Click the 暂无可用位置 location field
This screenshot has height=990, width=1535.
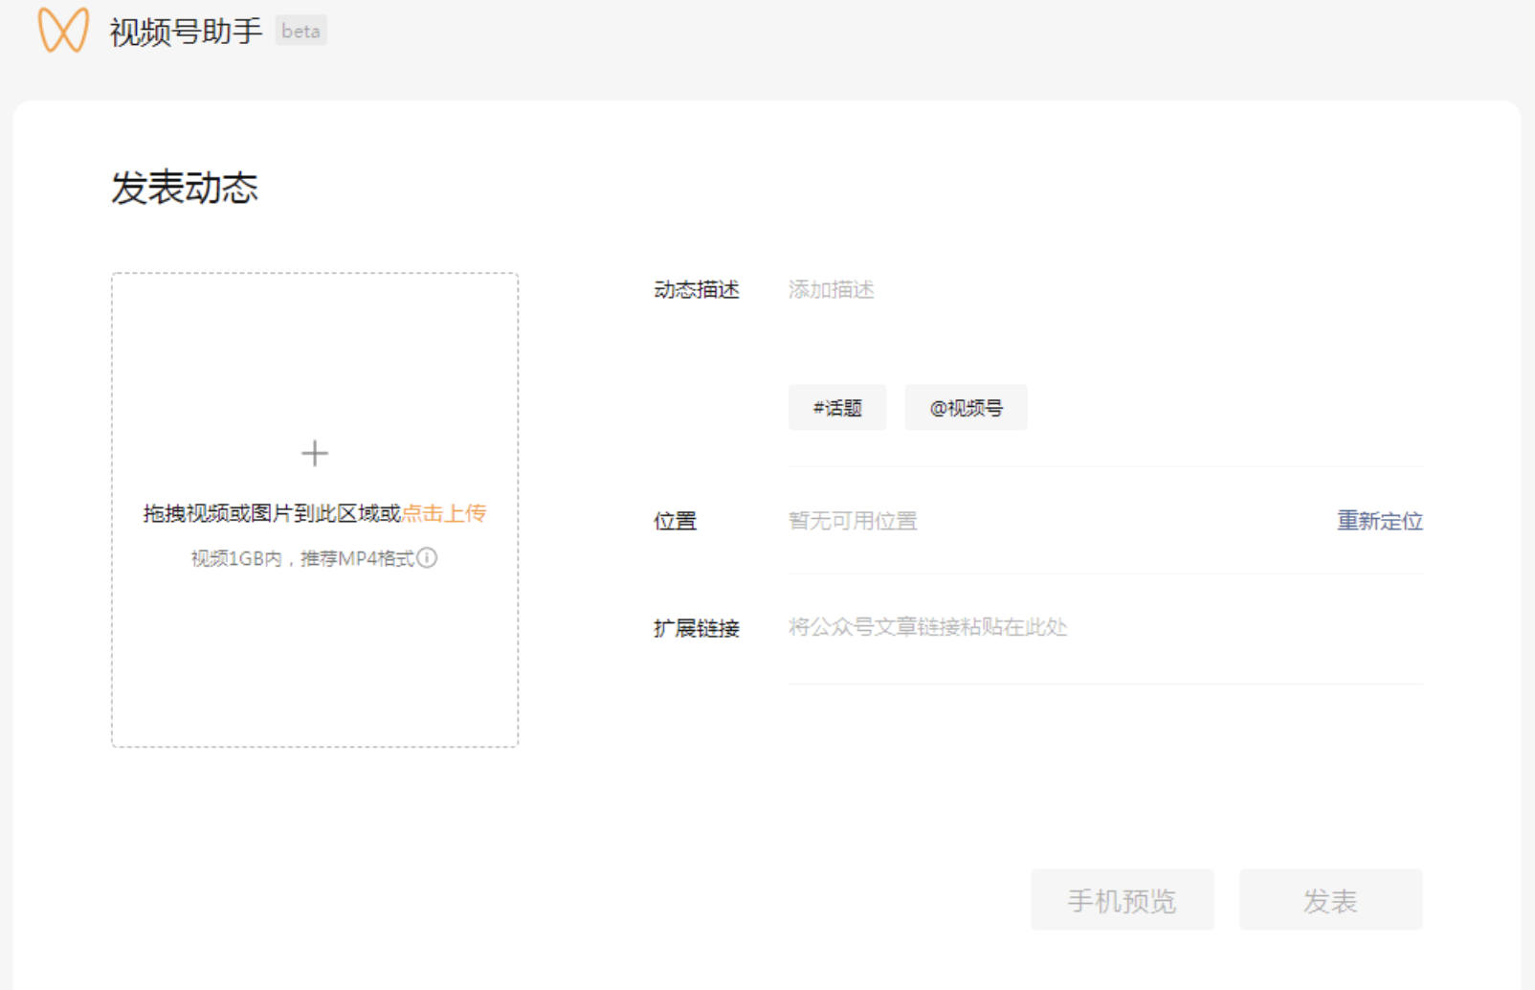point(852,521)
